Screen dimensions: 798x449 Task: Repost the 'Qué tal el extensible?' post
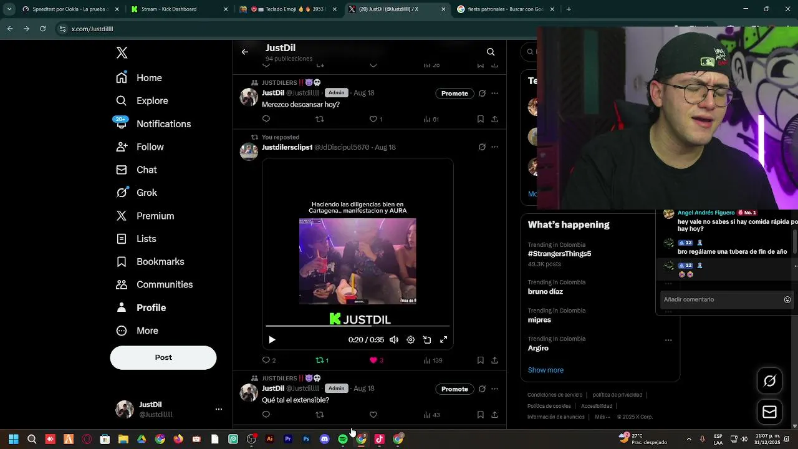(x=320, y=415)
